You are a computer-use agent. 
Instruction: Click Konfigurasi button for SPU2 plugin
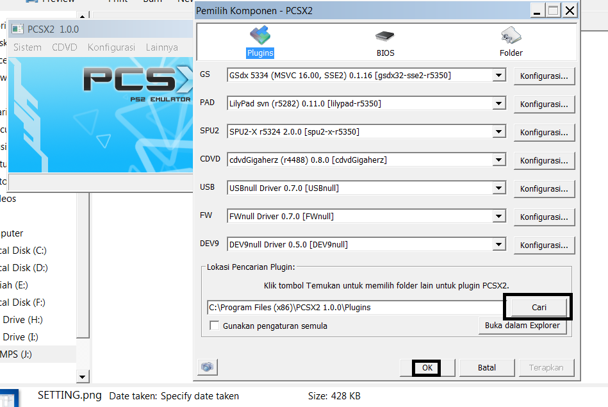pos(544,132)
